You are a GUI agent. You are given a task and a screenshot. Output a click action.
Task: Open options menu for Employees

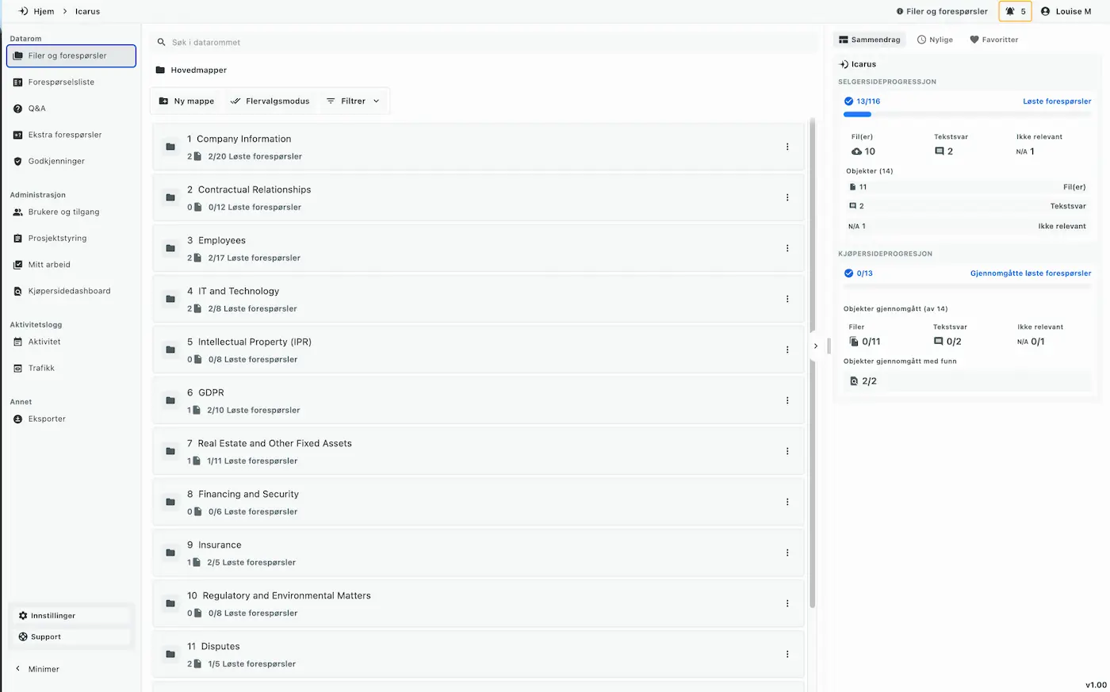[787, 248]
